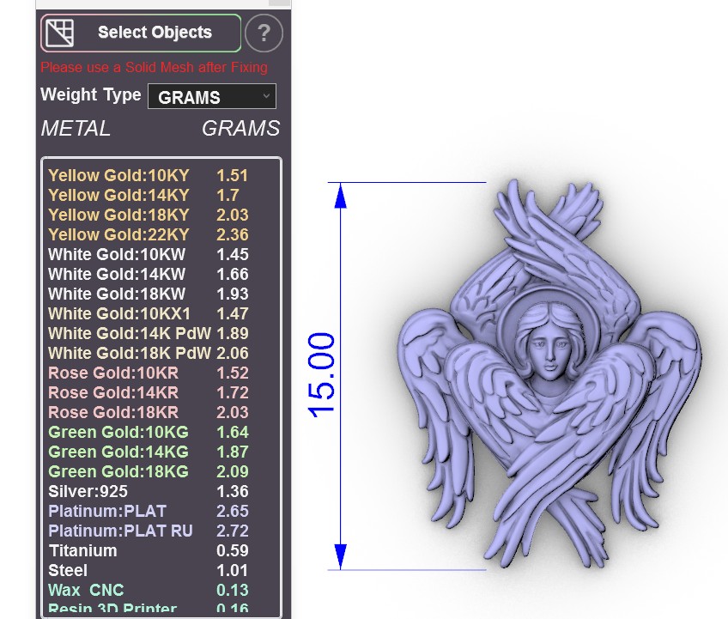Select the Green Gold:14KG row
This screenshot has height=619, width=728.
(149, 452)
